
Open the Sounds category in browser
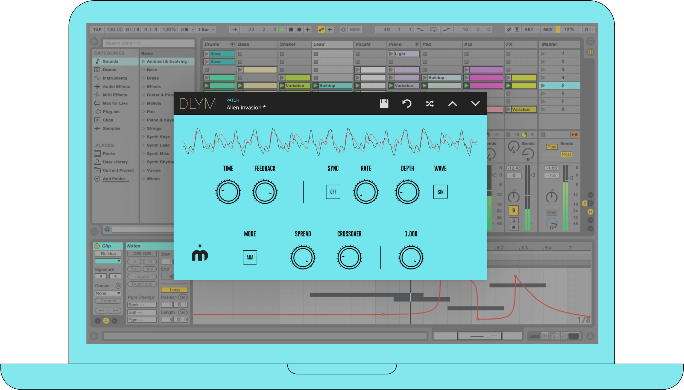click(115, 61)
